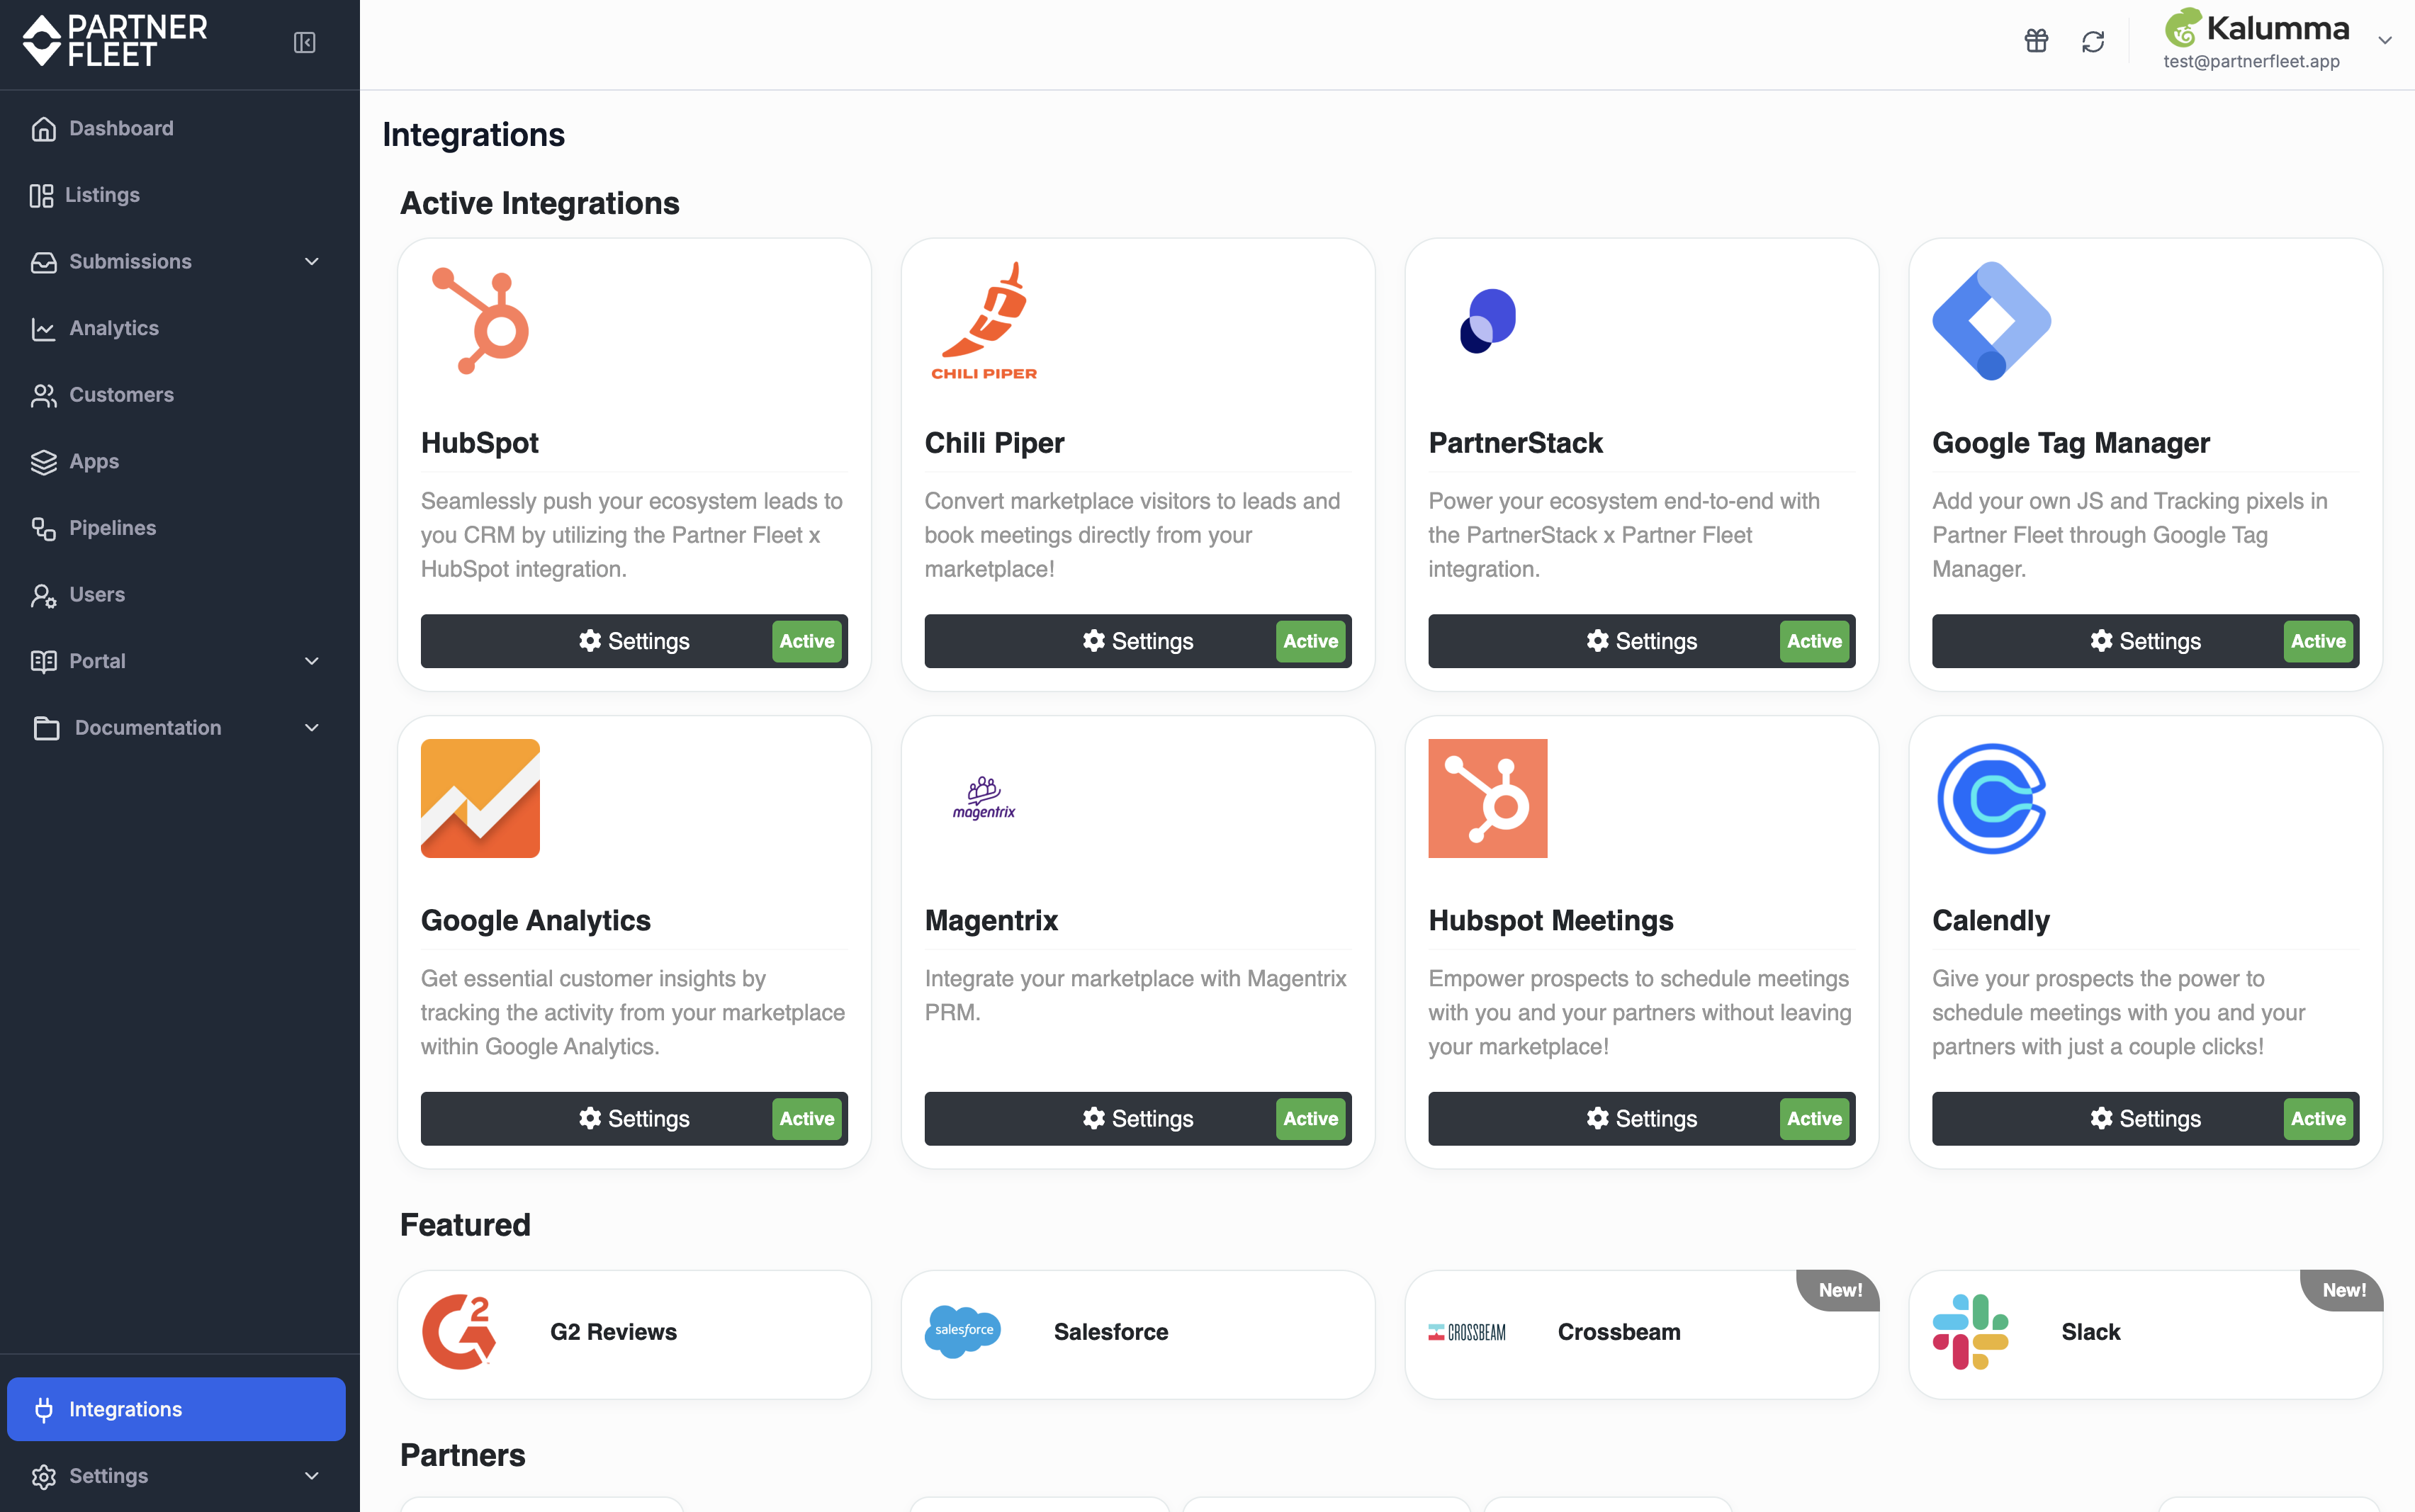Expand the Documentation chevron
The width and height of the screenshot is (2415, 1512).
pyautogui.click(x=312, y=728)
